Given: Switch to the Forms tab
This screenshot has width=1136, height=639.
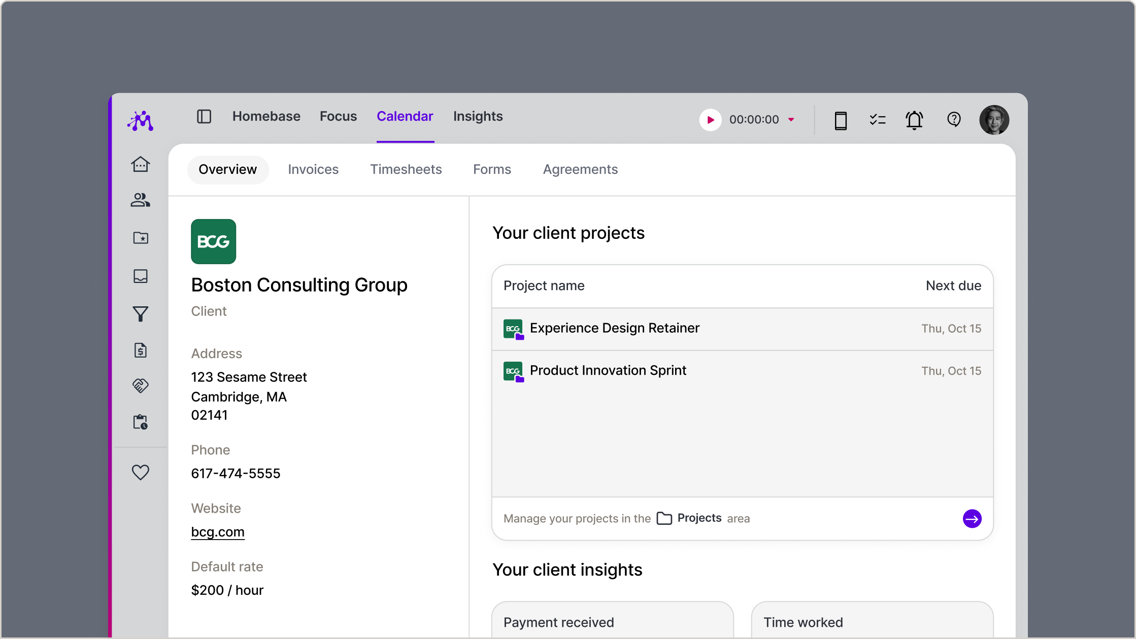Looking at the screenshot, I should pos(492,170).
